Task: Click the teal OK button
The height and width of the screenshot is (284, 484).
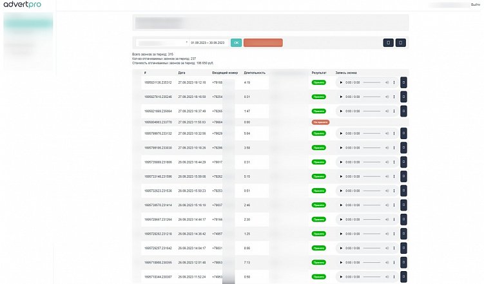Action: click(x=236, y=43)
